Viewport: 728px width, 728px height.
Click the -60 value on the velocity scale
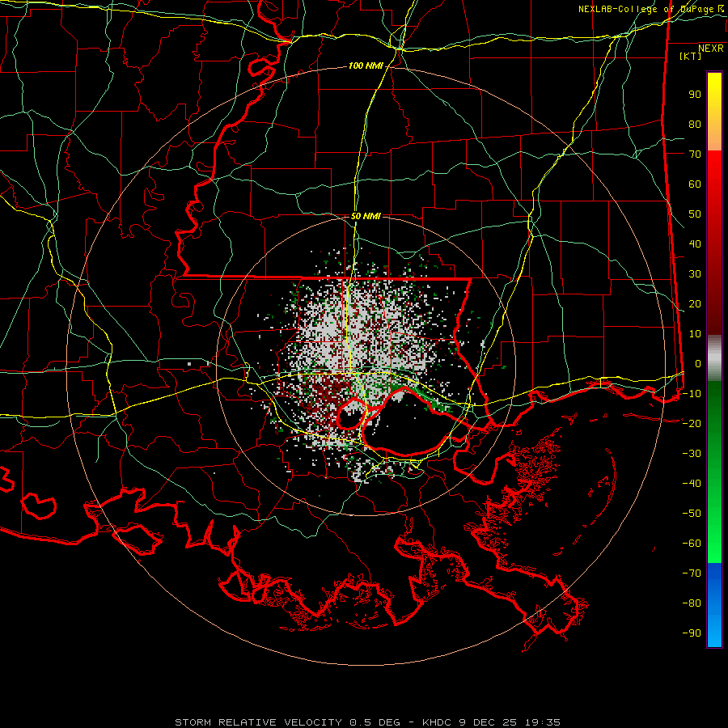[x=692, y=544]
